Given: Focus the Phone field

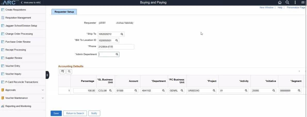Looking at the screenshot, I should (x=116, y=47).
